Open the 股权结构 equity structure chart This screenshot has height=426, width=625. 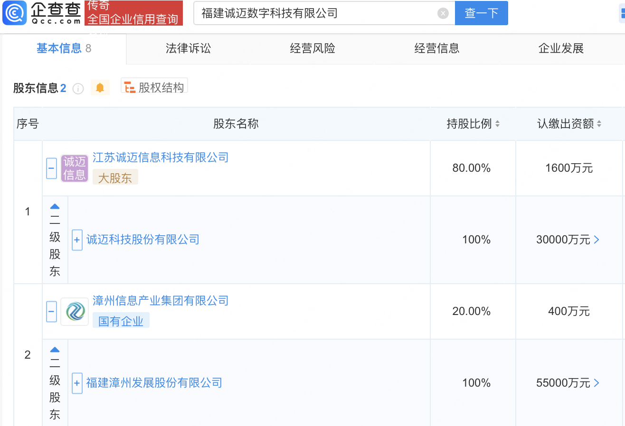click(154, 87)
